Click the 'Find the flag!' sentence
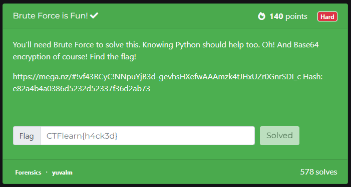This screenshot has height=187, width=351. click(113, 57)
